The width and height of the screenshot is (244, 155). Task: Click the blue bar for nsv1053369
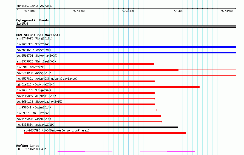126,47
